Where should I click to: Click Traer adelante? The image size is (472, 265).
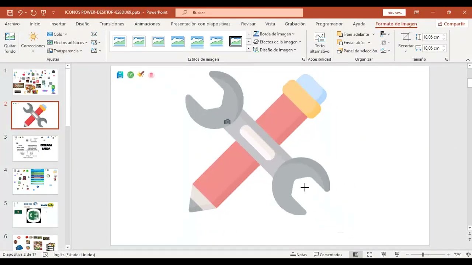tap(353, 34)
